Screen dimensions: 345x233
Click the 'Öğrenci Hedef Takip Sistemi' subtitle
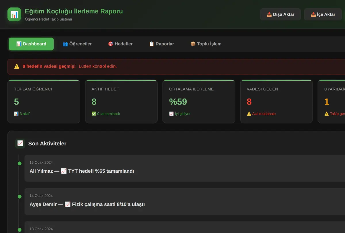(48, 19)
